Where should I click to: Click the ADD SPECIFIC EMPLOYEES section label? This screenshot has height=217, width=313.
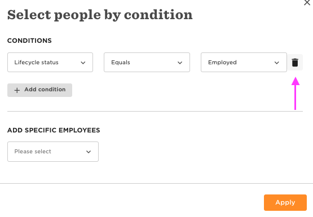(54, 130)
